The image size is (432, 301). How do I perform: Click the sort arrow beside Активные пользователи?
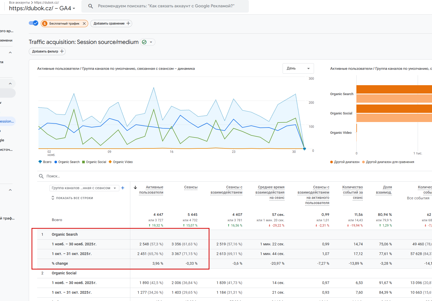tap(135, 187)
